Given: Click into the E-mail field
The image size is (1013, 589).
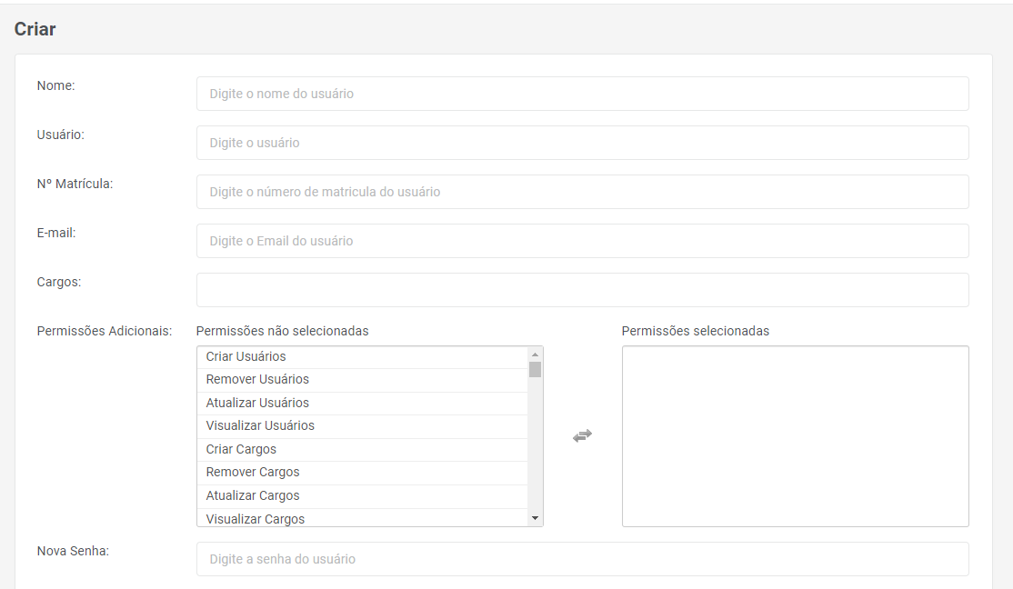Looking at the screenshot, I should click(x=582, y=241).
